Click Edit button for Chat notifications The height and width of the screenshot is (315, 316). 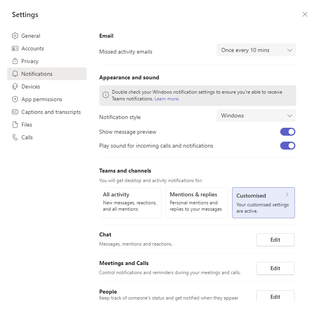[x=275, y=240]
